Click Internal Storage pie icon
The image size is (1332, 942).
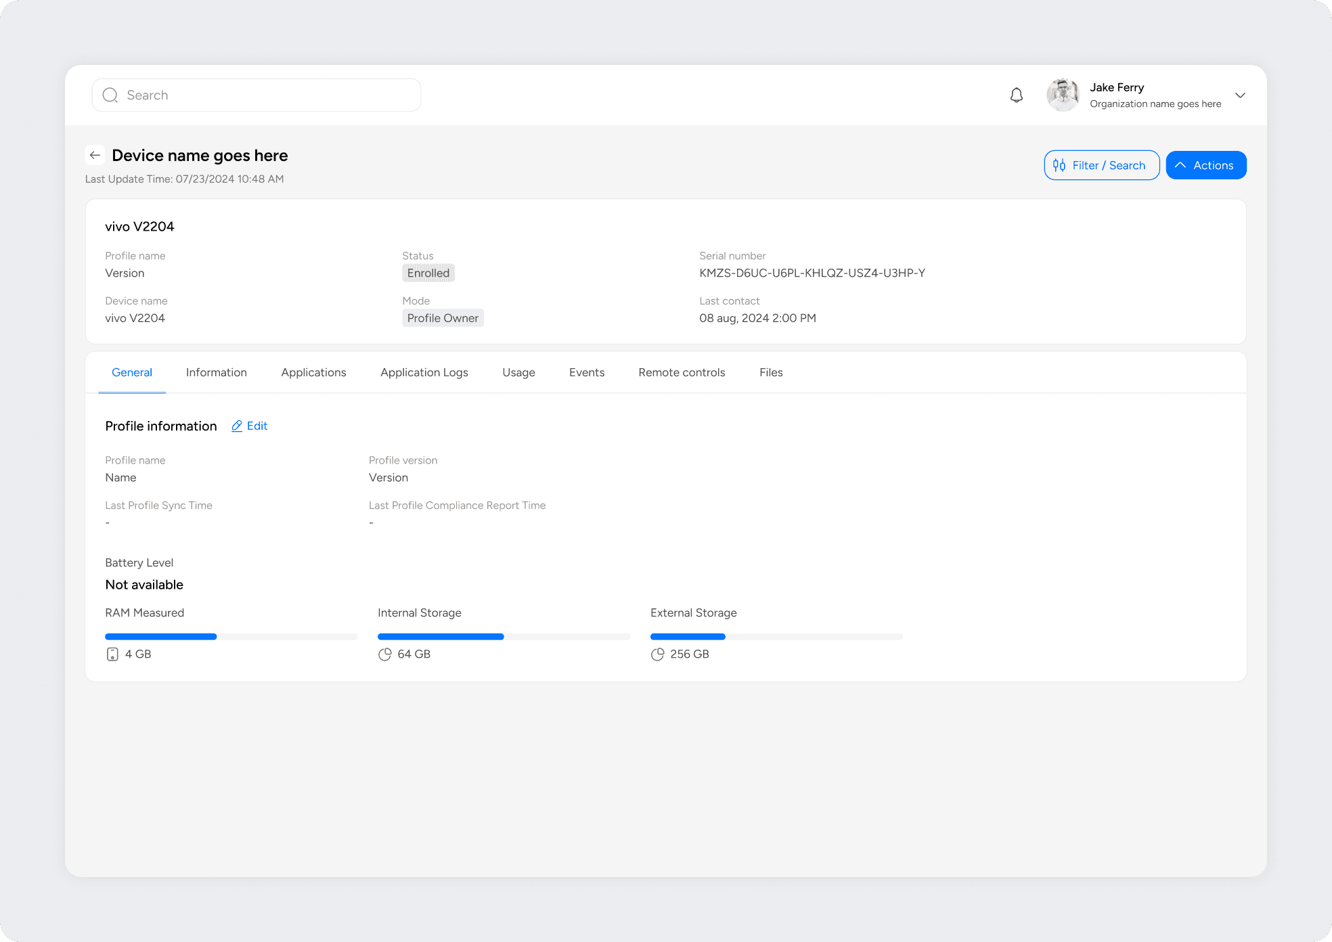point(385,654)
